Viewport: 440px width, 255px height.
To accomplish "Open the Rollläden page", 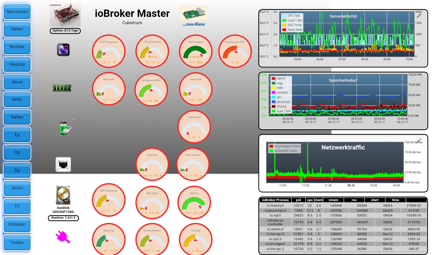I will (x=17, y=225).
